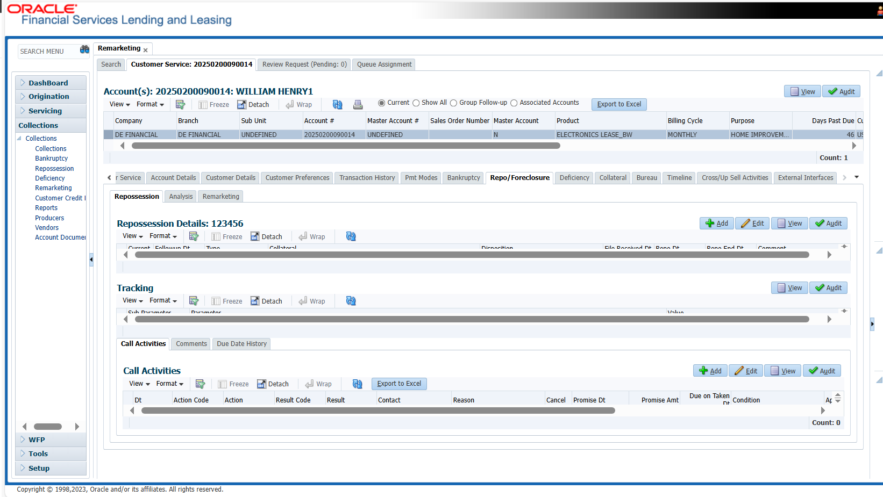This screenshot has width=883, height=497.
Task: Refresh the Tracking table
Action: (x=351, y=301)
